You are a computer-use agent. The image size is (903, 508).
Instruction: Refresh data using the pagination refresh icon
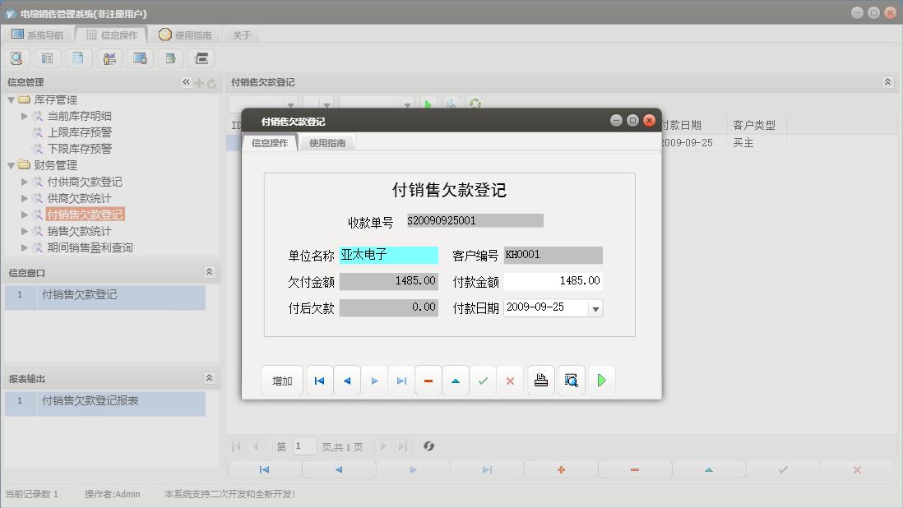click(428, 446)
